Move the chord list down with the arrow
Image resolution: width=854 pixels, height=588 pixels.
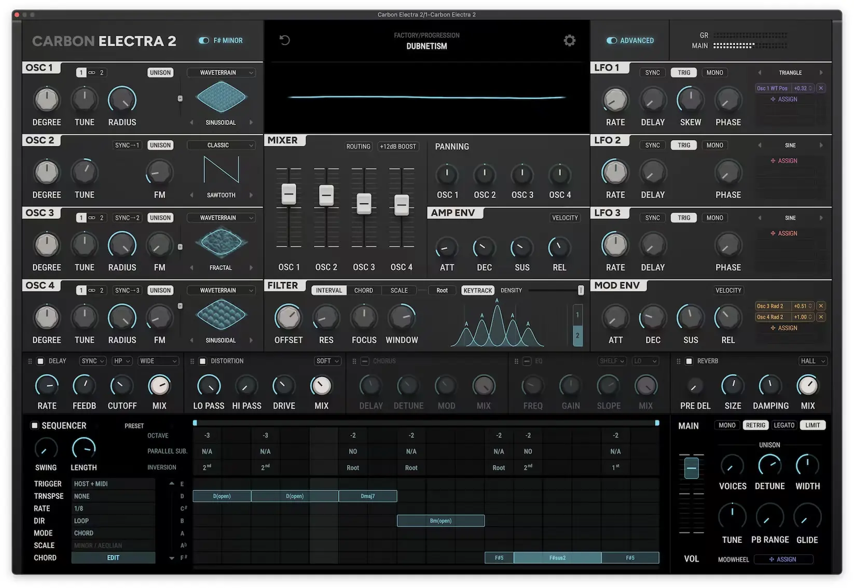point(172,558)
